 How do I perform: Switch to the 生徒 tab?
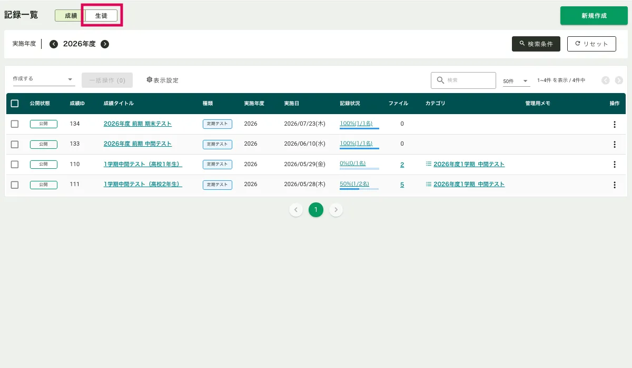(x=101, y=16)
